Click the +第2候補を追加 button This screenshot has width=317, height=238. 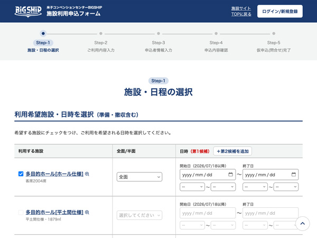pyautogui.click(x=232, y=151)
